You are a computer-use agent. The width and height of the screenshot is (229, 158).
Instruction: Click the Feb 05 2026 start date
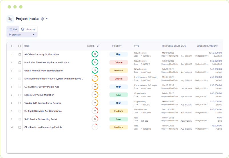(168, 126)
